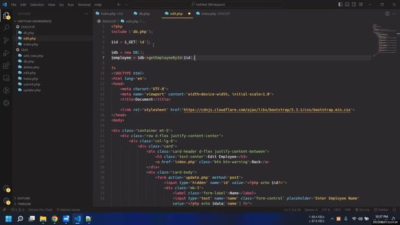
Task: Split the editor to the right
Action: (387, 14)
